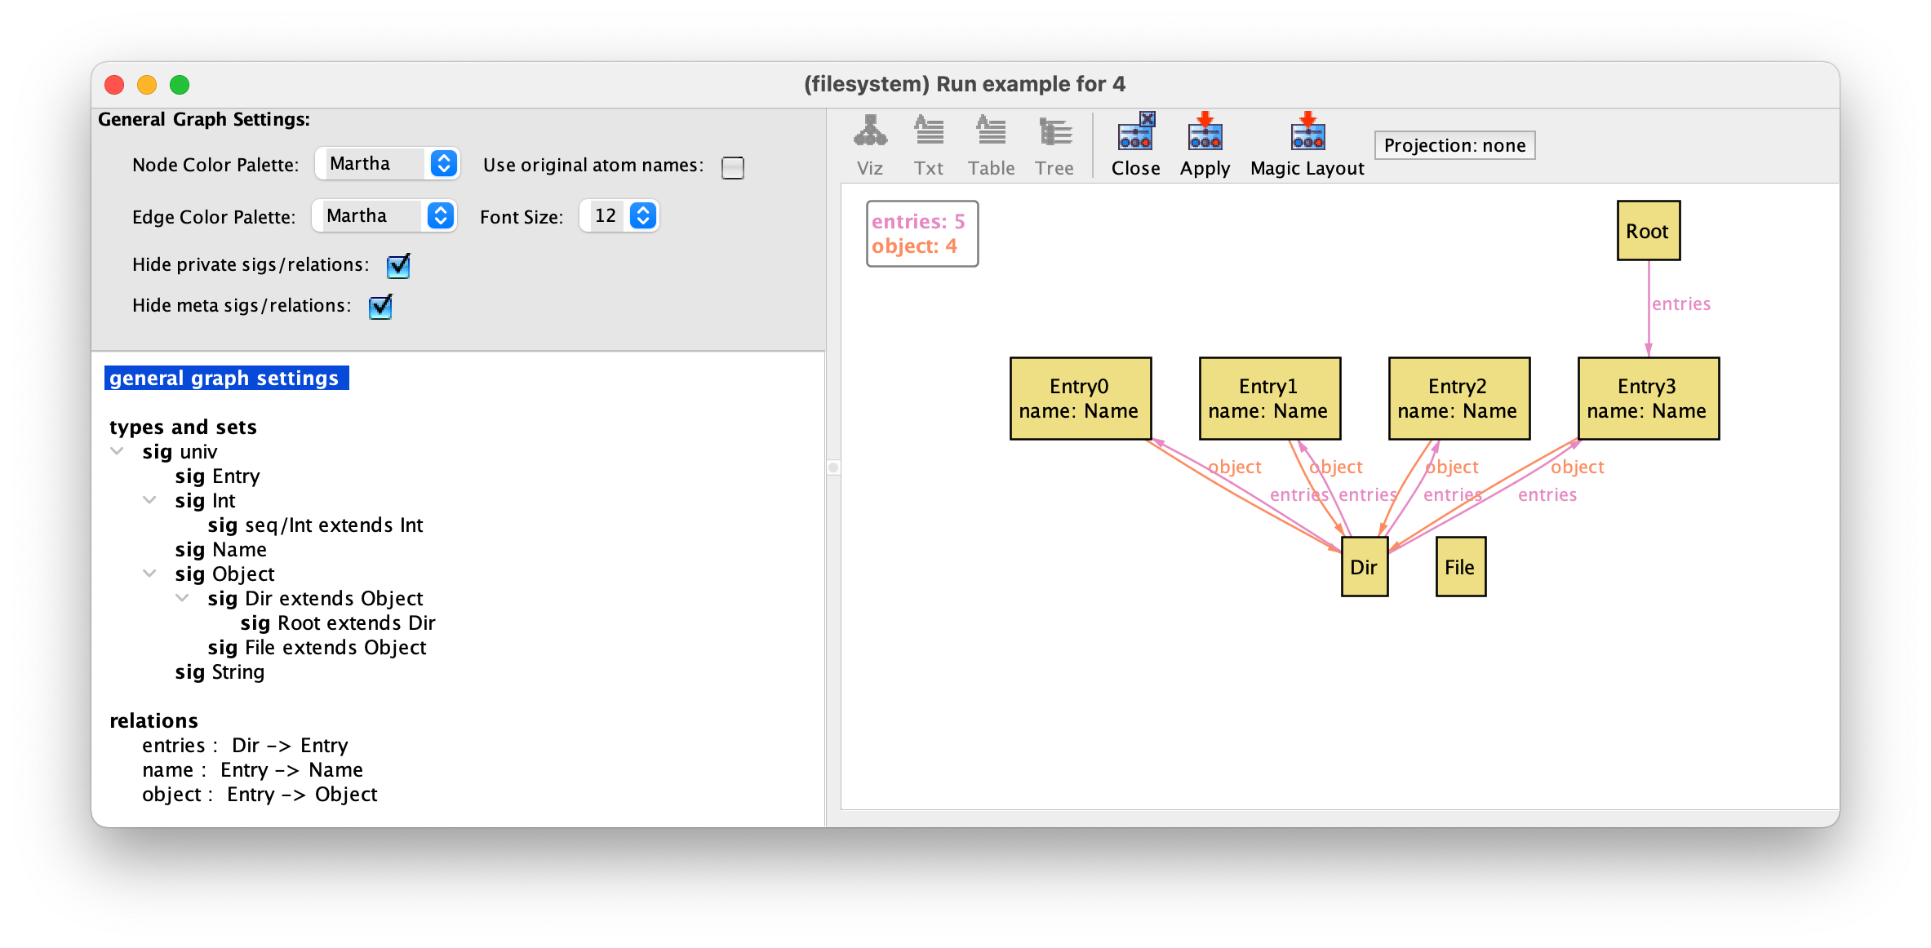Screen dimensions: 1931x948
Task: Click the object: 4 legend entry
Action: click(x=914, y=246)
